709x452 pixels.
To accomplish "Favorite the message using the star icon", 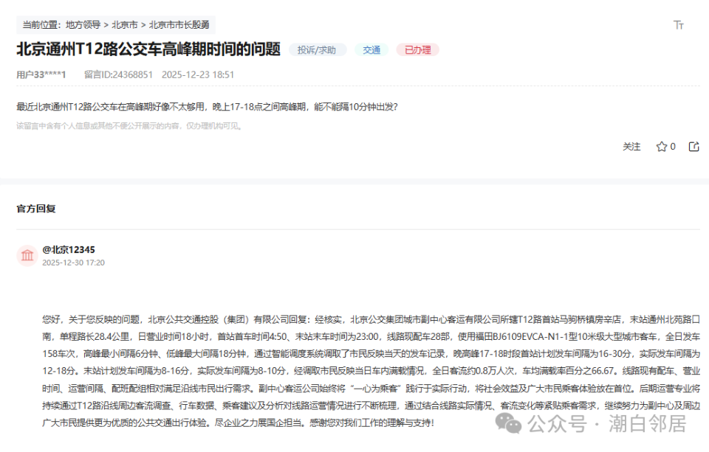I will click(662, 146).
